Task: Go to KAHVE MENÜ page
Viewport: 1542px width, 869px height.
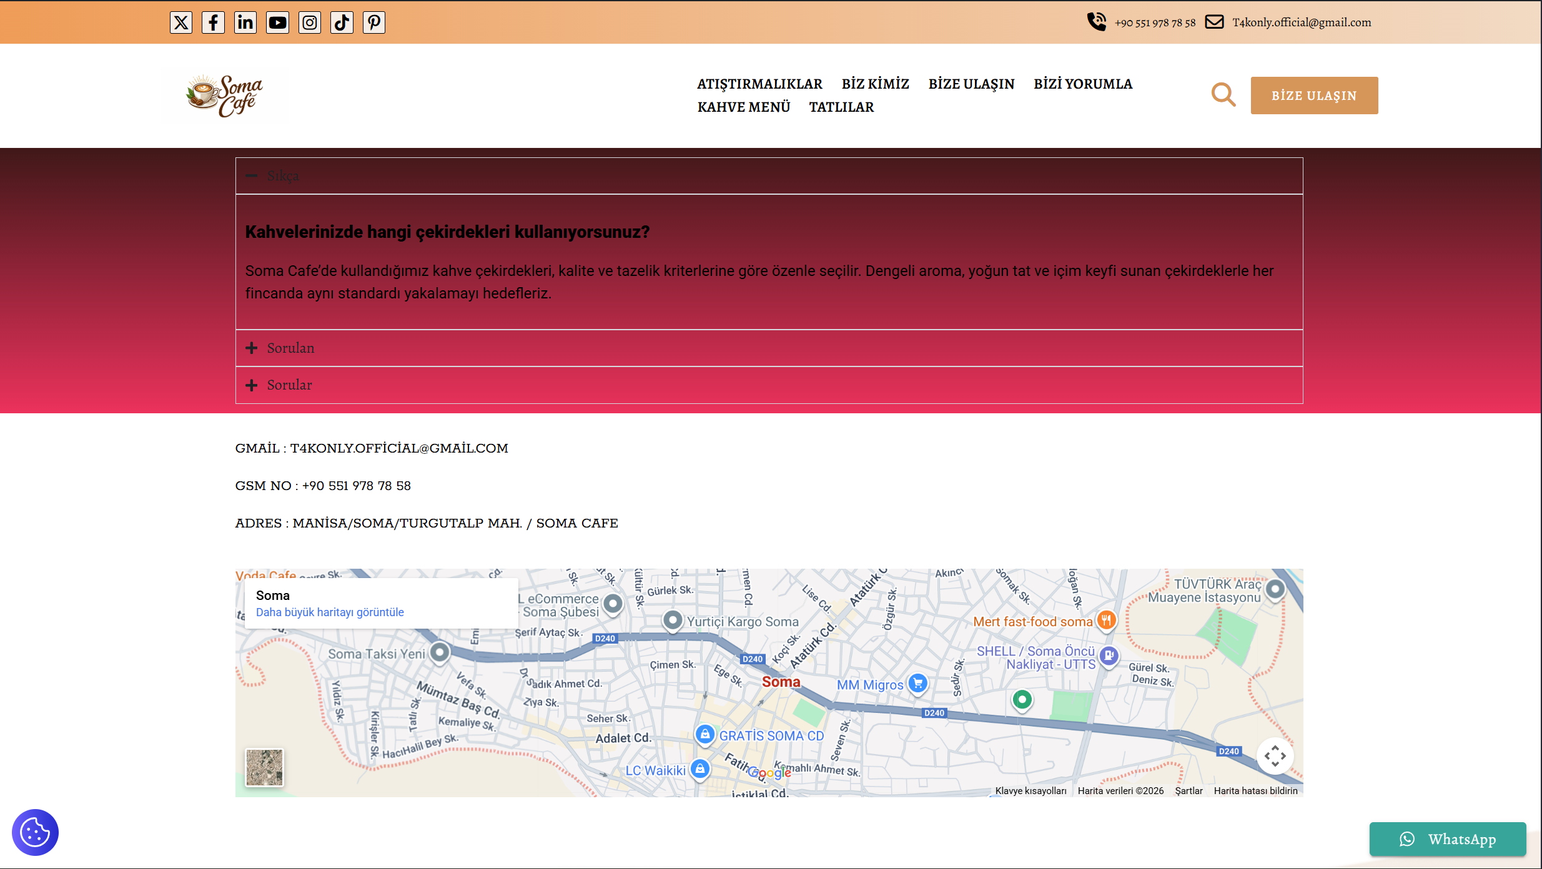Action: point(743,107)
